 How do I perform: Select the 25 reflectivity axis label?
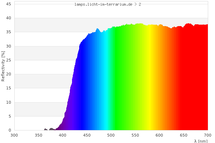9,60
